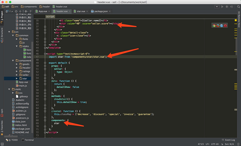The width and height of the screenshot is (241, 146).
Task: Click 'components' breadcrumb in navigation bar
Action: (x=29, y=7)
